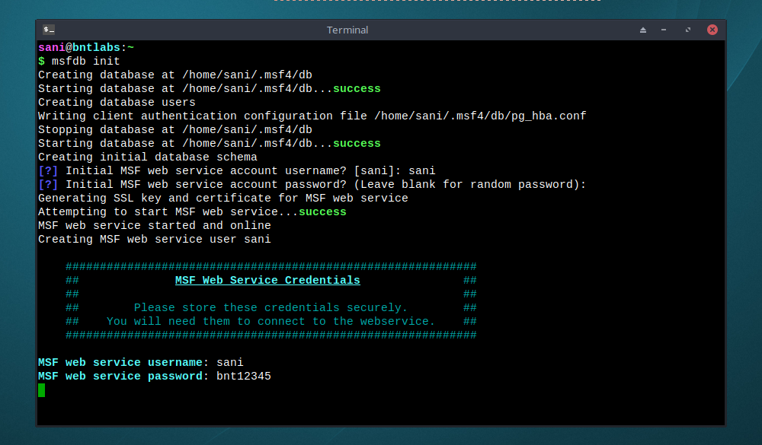Click the terminal icon in title bar
The image size is (762, 445).
49,30
